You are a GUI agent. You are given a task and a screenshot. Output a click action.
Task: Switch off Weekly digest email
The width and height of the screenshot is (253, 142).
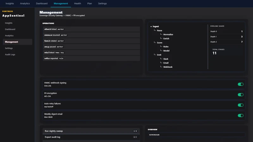point(241,115)
